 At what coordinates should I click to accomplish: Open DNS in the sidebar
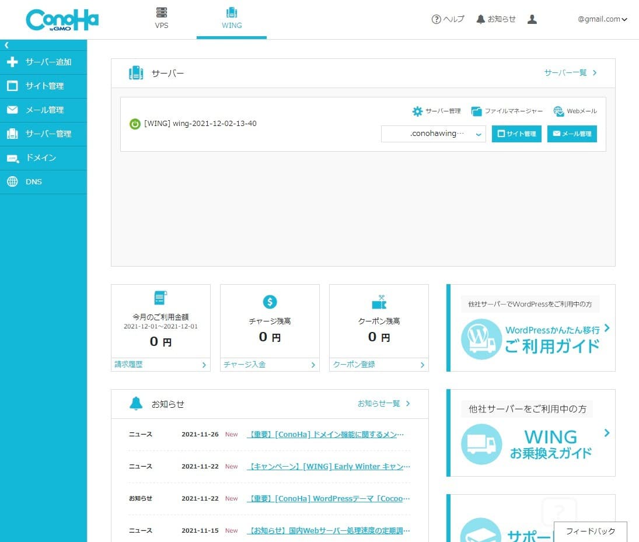click(x=43, y=182)
